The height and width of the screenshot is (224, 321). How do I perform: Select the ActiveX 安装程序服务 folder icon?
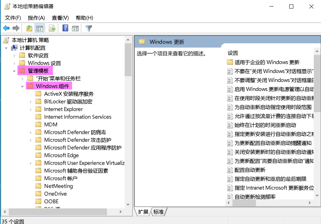pos(38,94)
